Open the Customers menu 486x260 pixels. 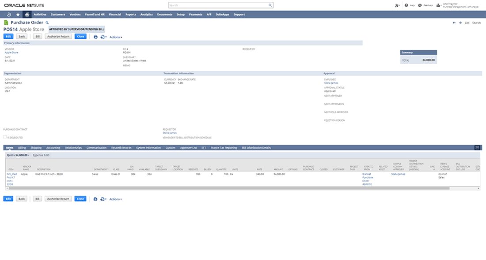point(57,14)
